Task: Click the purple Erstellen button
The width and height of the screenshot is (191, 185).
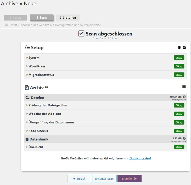Action: (x=129, y=178)
